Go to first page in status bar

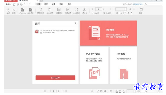(45, 91)
